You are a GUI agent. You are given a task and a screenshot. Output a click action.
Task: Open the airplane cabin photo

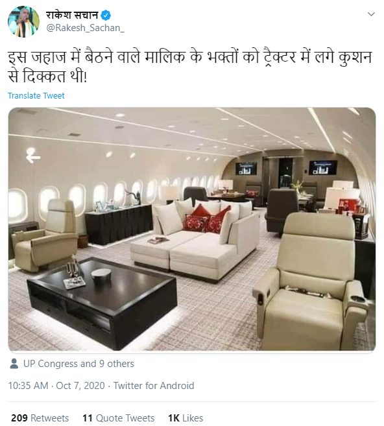click(x=192, y=229)
